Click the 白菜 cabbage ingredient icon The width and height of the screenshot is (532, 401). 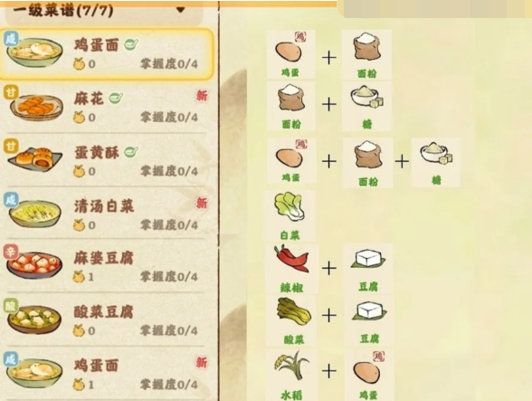pyautogui.click(x=290, y=215)
